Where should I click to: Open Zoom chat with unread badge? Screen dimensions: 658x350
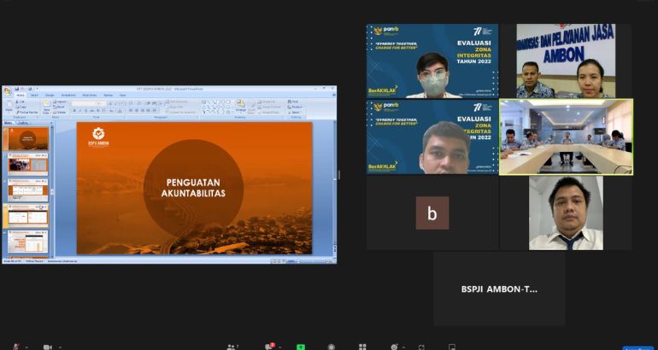pos(270,347)
